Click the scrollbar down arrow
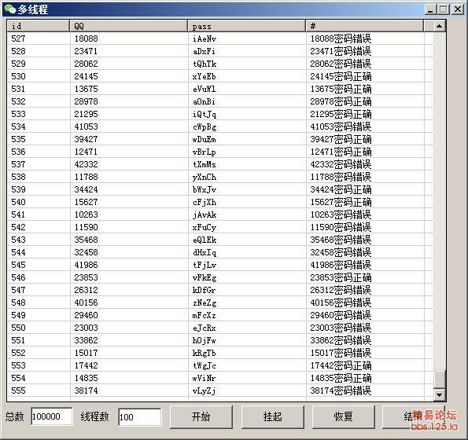Image resolution: width=468 pixels, height=440 pixels. point(439,395)
